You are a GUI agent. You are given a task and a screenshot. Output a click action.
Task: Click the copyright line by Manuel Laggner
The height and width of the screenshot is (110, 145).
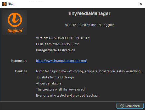(x=90, y=25)
